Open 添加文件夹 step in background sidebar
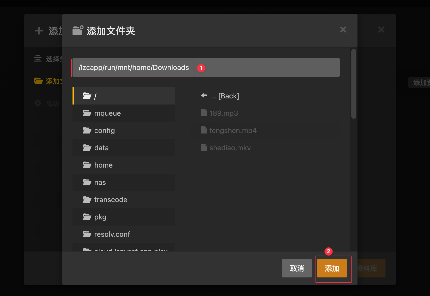 click(x=49, y=81)
